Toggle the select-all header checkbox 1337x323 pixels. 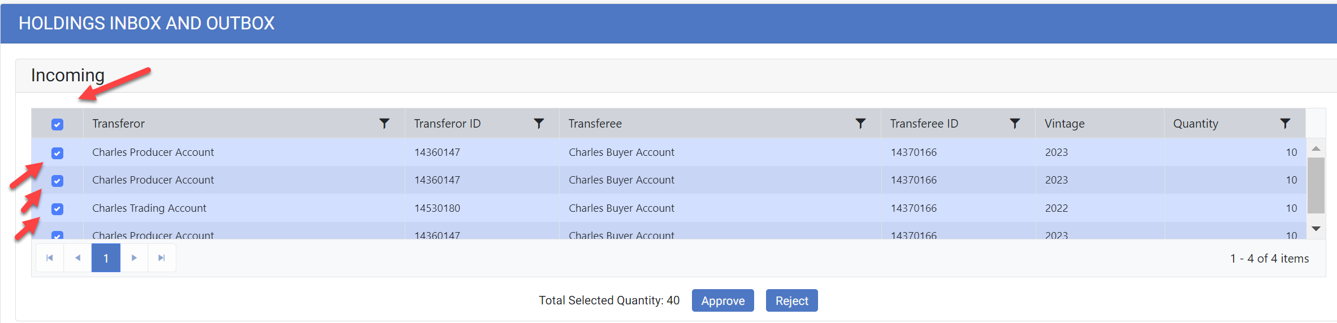coord(57,124)
